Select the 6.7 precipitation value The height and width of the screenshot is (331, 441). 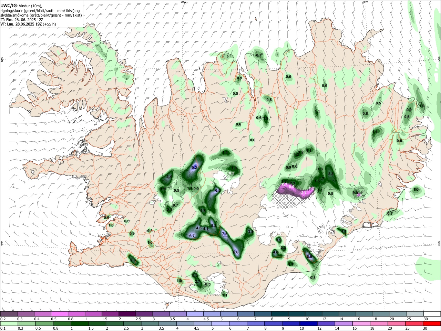click(x=192, y=236)
